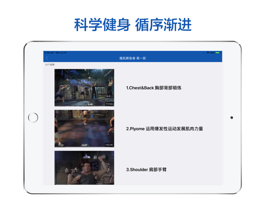Click the '12个视频' count label

[50, 65]
